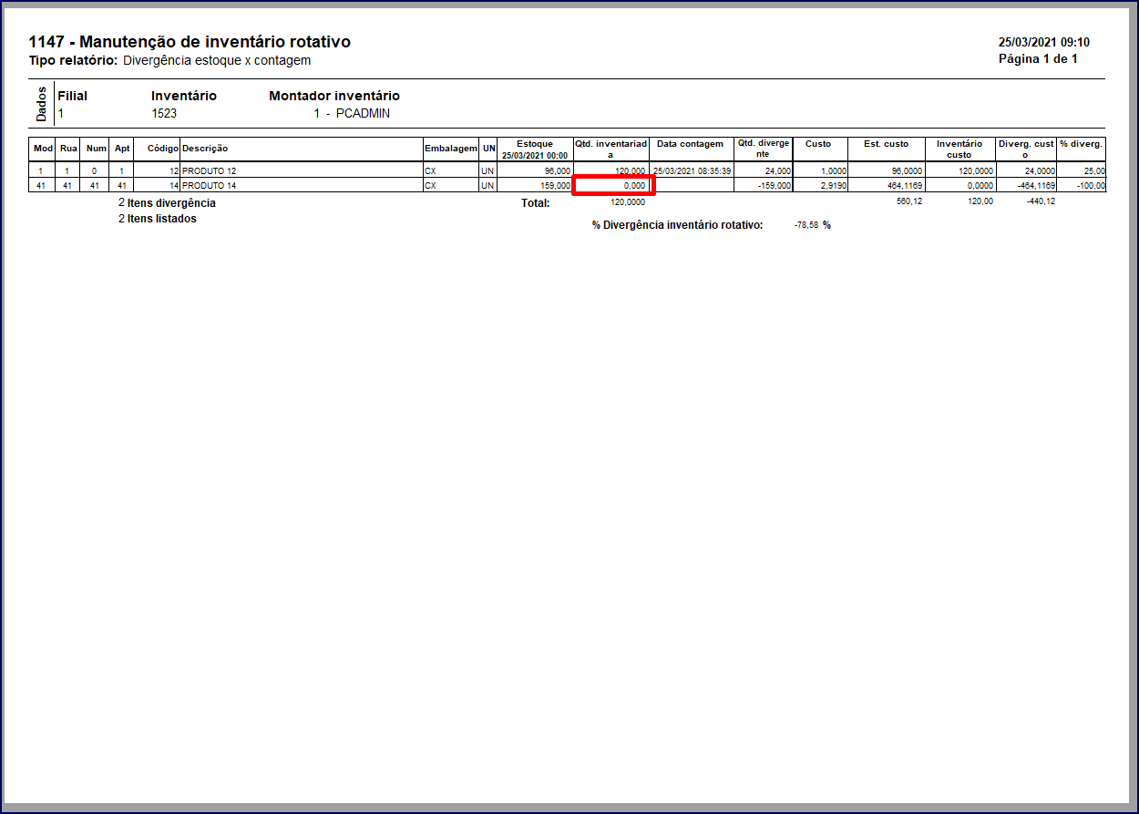Viewport: 1139px width, 814px height.
Task: Click the 'Inventário custo' column header
Action: [959, 149]
